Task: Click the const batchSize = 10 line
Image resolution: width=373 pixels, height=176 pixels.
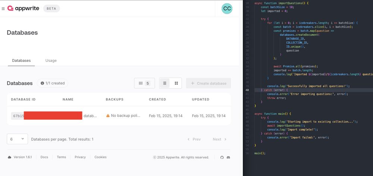Action: click(278, 7)
